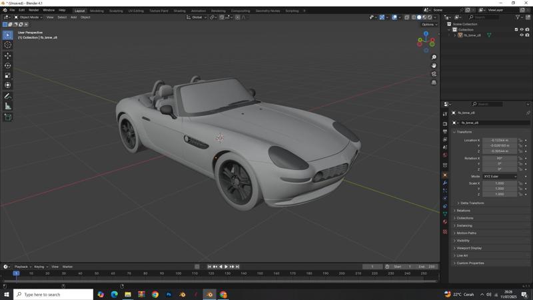Open the Tool properties tab
The width and height of the screenshot is (533, 300).
click(445, 114)
